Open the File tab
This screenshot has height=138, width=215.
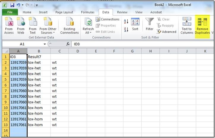tap(10, 12)
